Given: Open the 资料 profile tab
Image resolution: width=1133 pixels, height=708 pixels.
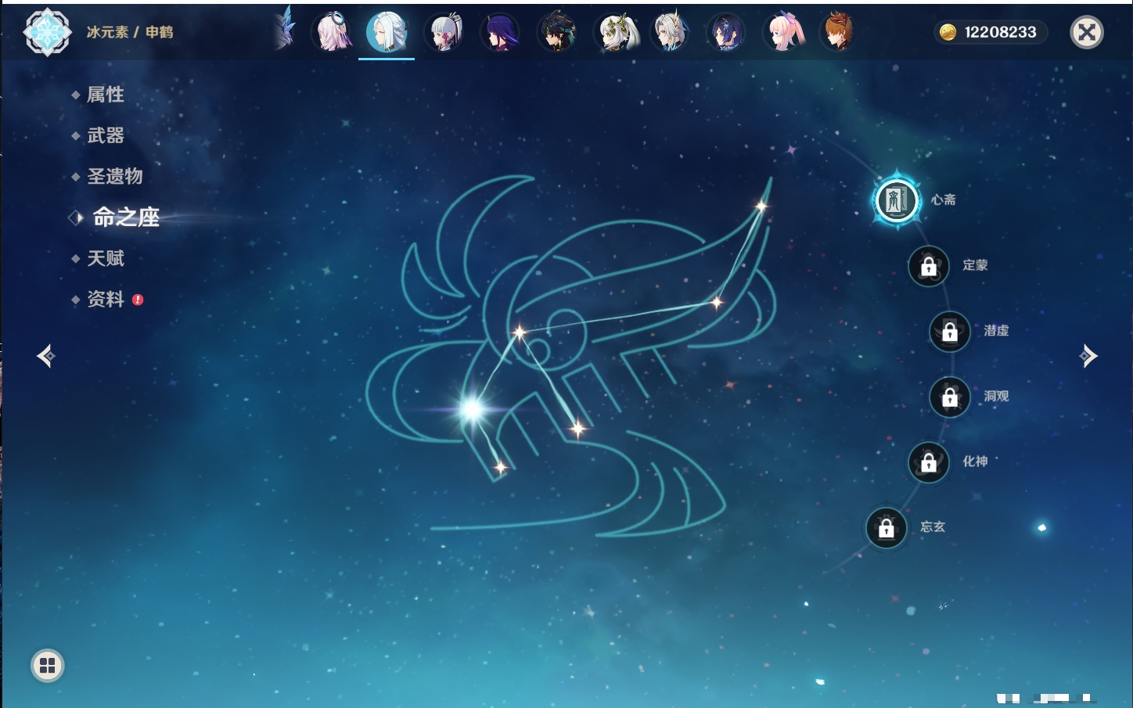Looking at the screenshot, I should (x=105, y=299).
